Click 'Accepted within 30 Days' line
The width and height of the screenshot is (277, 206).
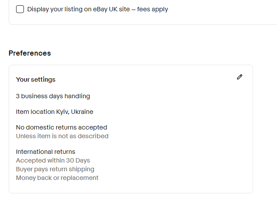coord(53,160)
